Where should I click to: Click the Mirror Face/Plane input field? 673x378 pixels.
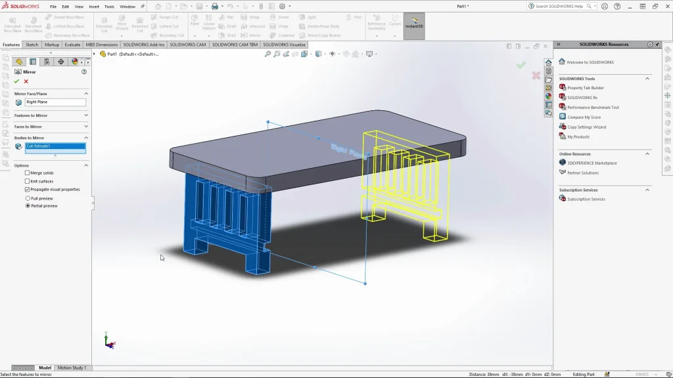coord(55,102)
